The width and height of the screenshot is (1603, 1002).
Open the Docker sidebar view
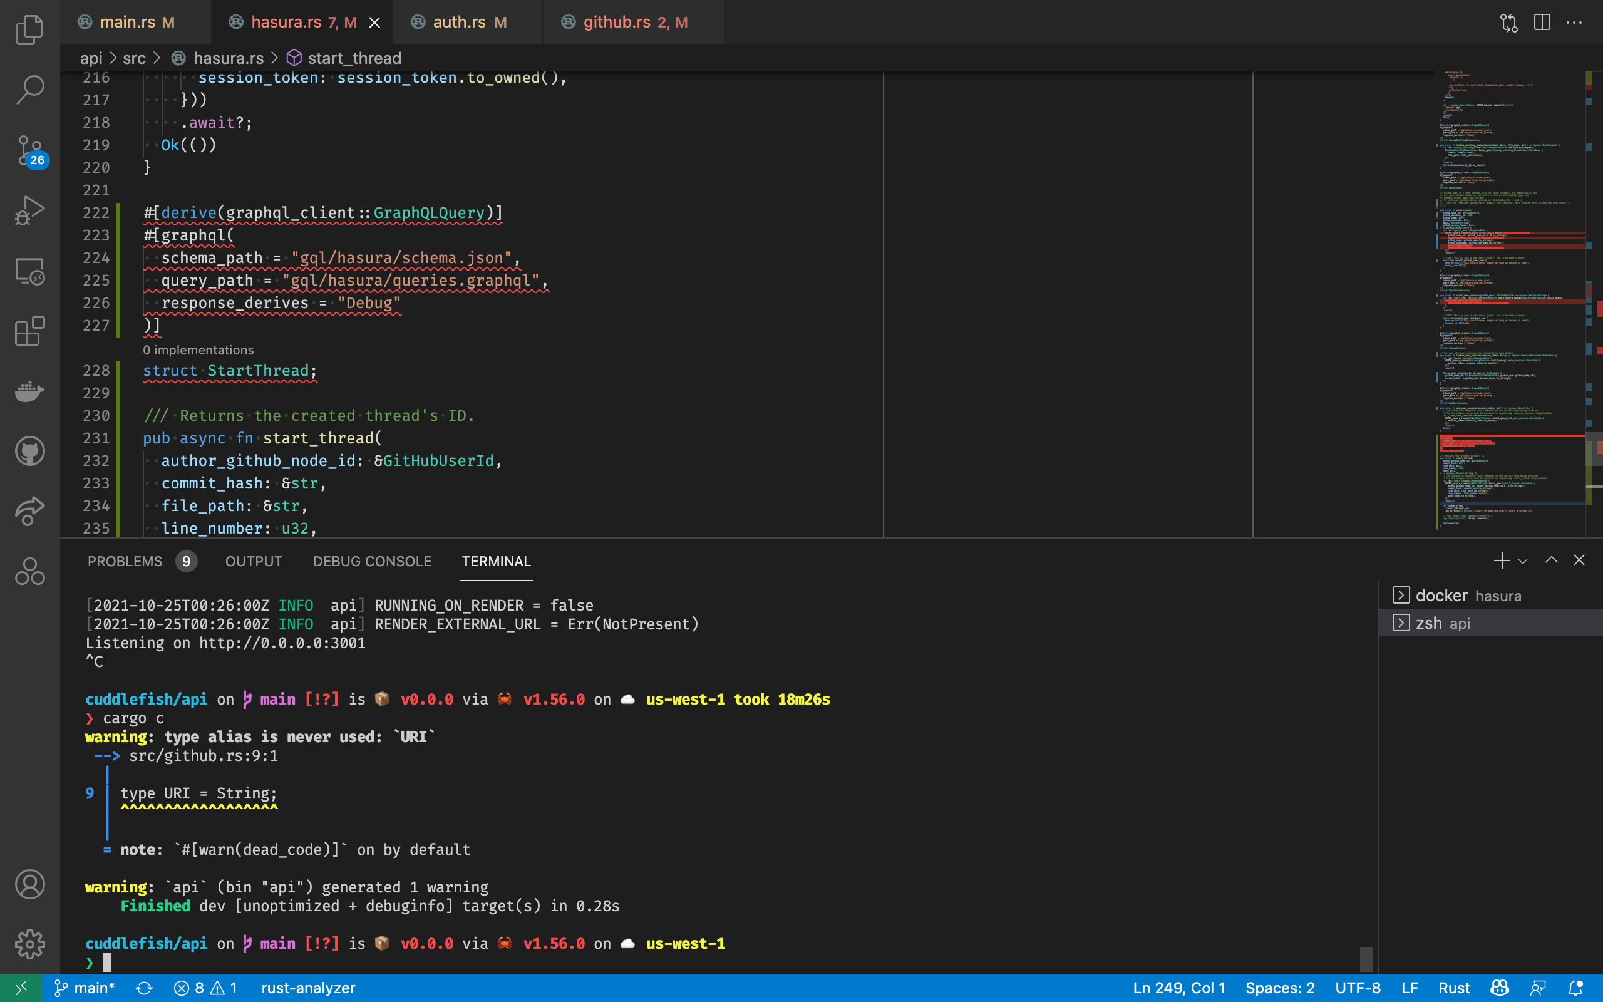click(x=29, y=391)
